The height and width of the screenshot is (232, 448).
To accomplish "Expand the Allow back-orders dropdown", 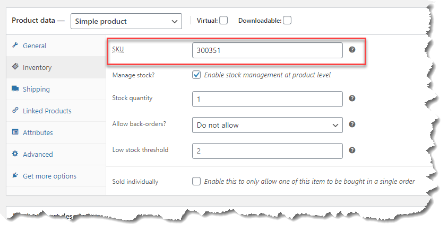I will tap(267, 125).
